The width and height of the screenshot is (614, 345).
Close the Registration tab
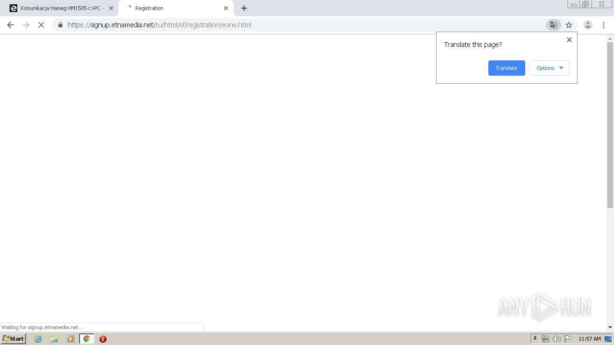226,8
